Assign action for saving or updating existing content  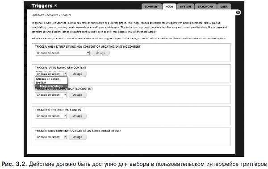(100, 53)
